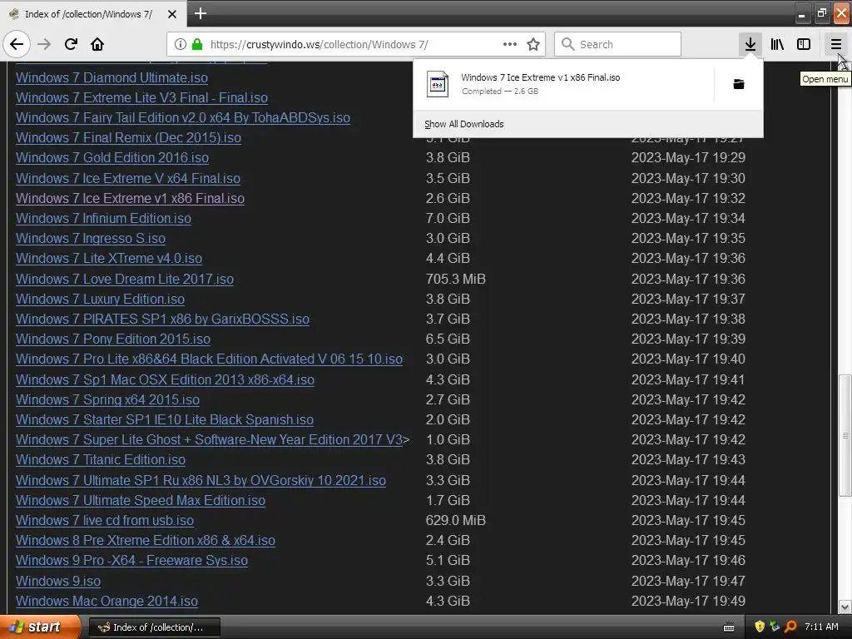Click the keyboard icon in taskbar
The image size is (852, 639).
(729, 627)
